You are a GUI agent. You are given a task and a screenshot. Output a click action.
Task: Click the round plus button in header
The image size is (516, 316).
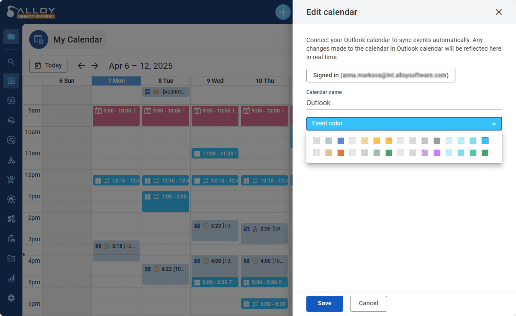point(283,12)
